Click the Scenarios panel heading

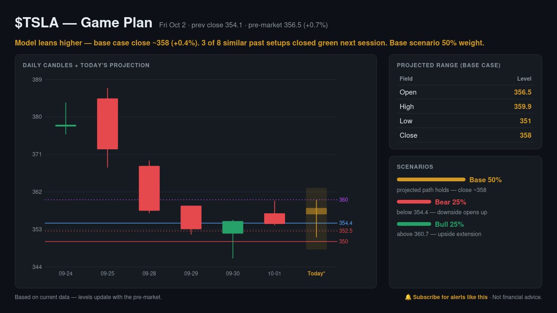pyautogui.click(x=415, y=166)
